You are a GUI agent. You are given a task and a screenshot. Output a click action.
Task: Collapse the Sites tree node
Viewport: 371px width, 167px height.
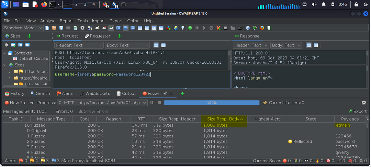(x=5, y=65)
